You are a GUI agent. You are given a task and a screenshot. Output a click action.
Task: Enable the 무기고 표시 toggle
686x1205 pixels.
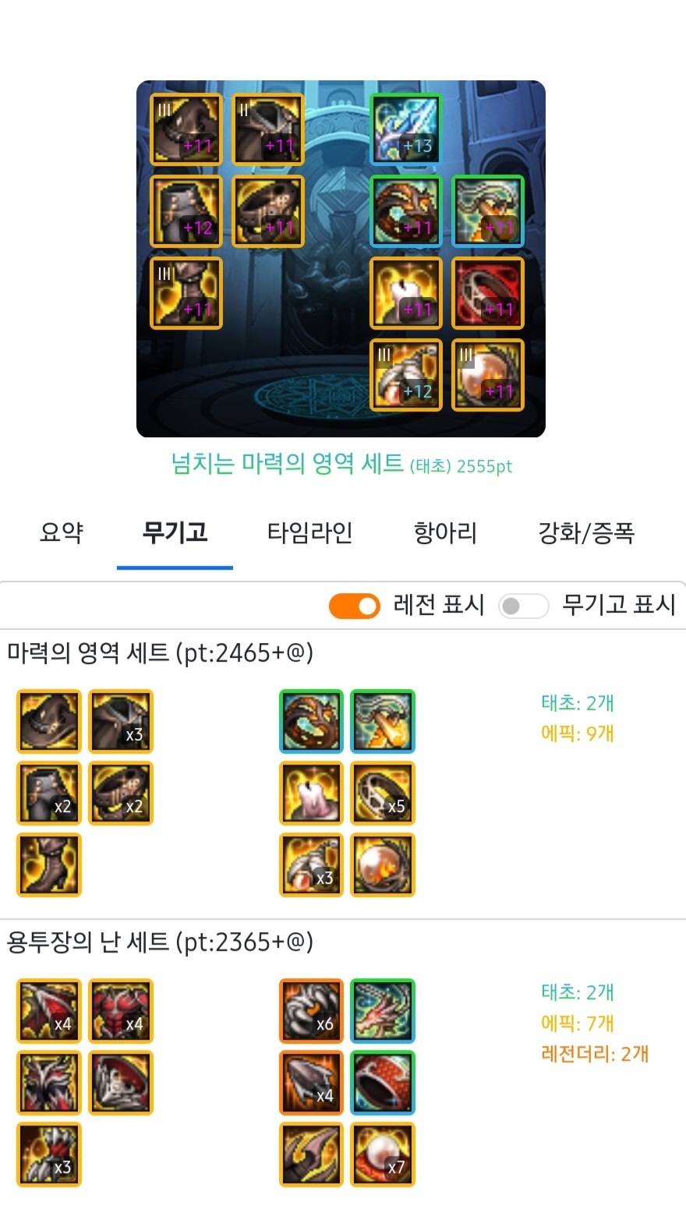point(524,606)
